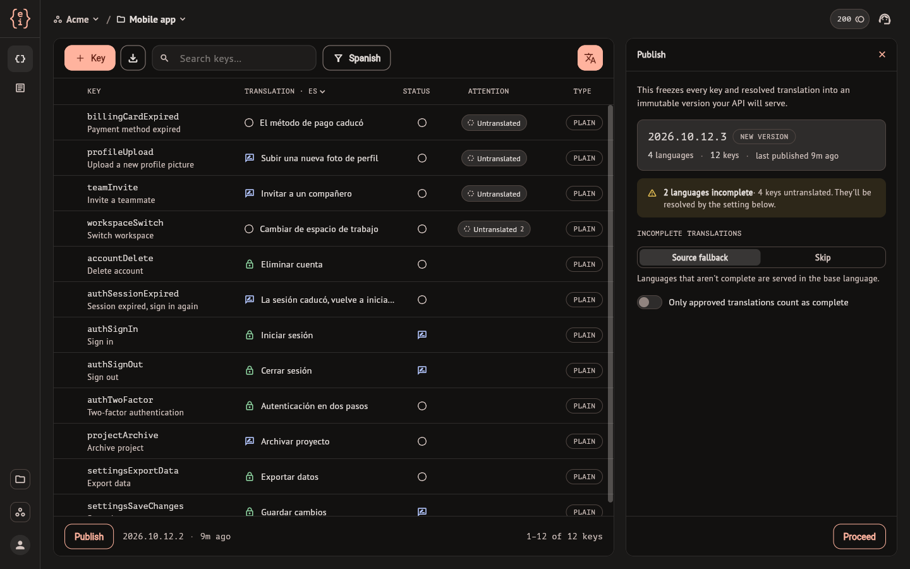Viewport: 910px width, 569px height.
Task: Toggle status circle for settingsExportData
Action: (422, 477)
